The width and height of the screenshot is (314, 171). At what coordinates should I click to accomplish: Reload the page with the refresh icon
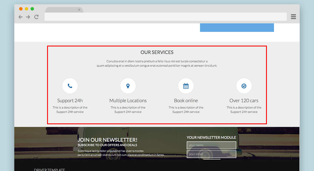point(36,17)
